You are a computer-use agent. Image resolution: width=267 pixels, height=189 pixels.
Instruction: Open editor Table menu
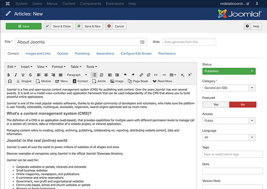click(x=76, y=67)
